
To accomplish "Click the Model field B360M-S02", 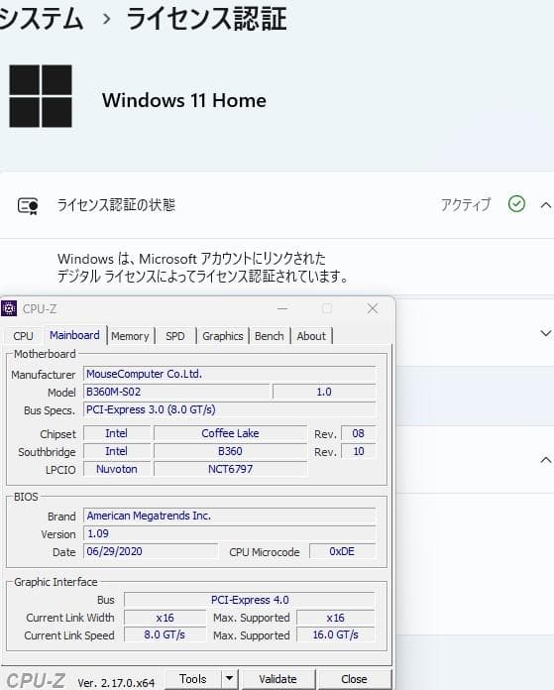I will pyautogui.click(x=176, y=392).
